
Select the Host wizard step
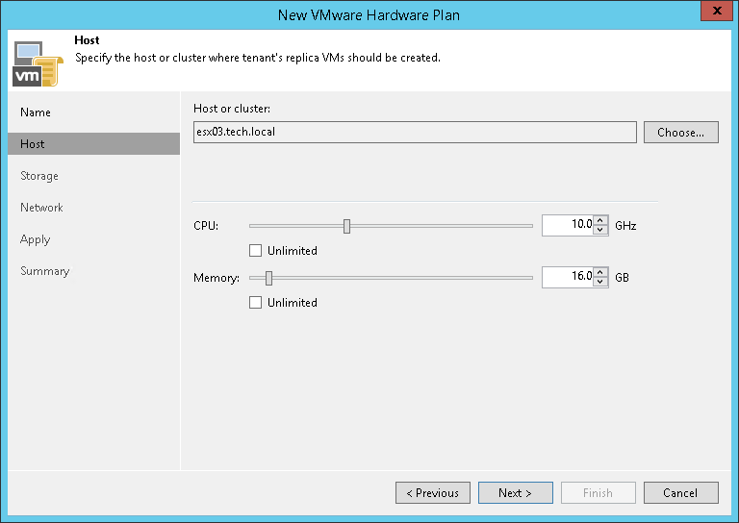point(33,144)
